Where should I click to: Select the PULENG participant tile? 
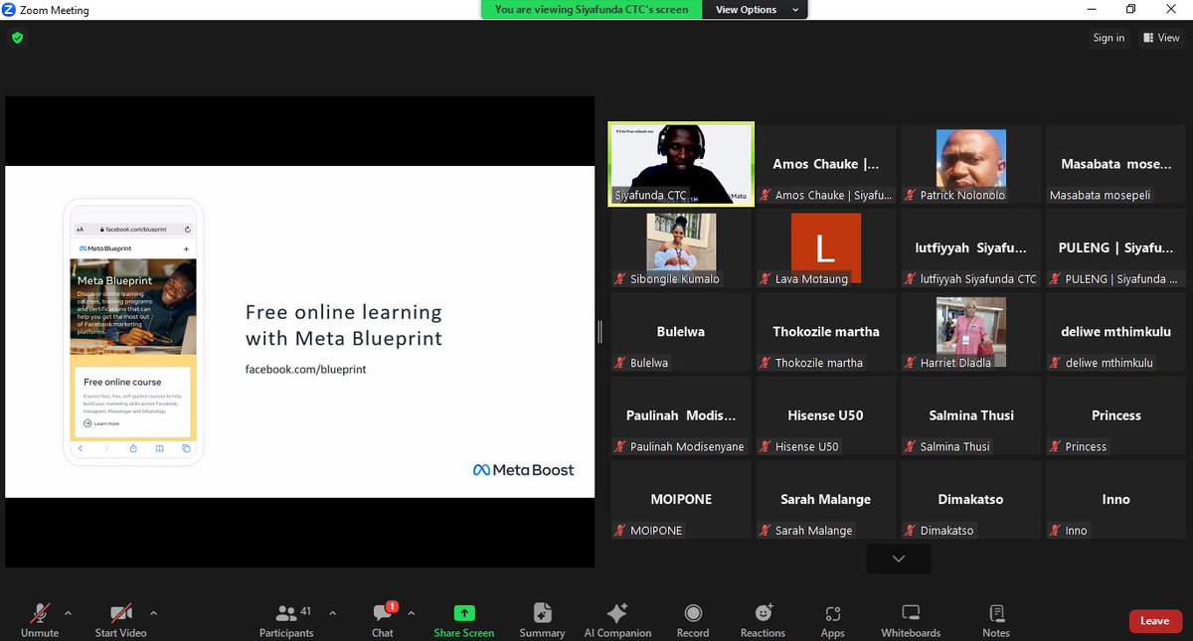click(1115, 248)
